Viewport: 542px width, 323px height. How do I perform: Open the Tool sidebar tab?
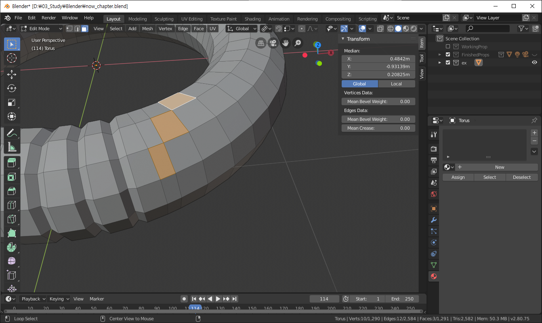(x=422, y=58)
